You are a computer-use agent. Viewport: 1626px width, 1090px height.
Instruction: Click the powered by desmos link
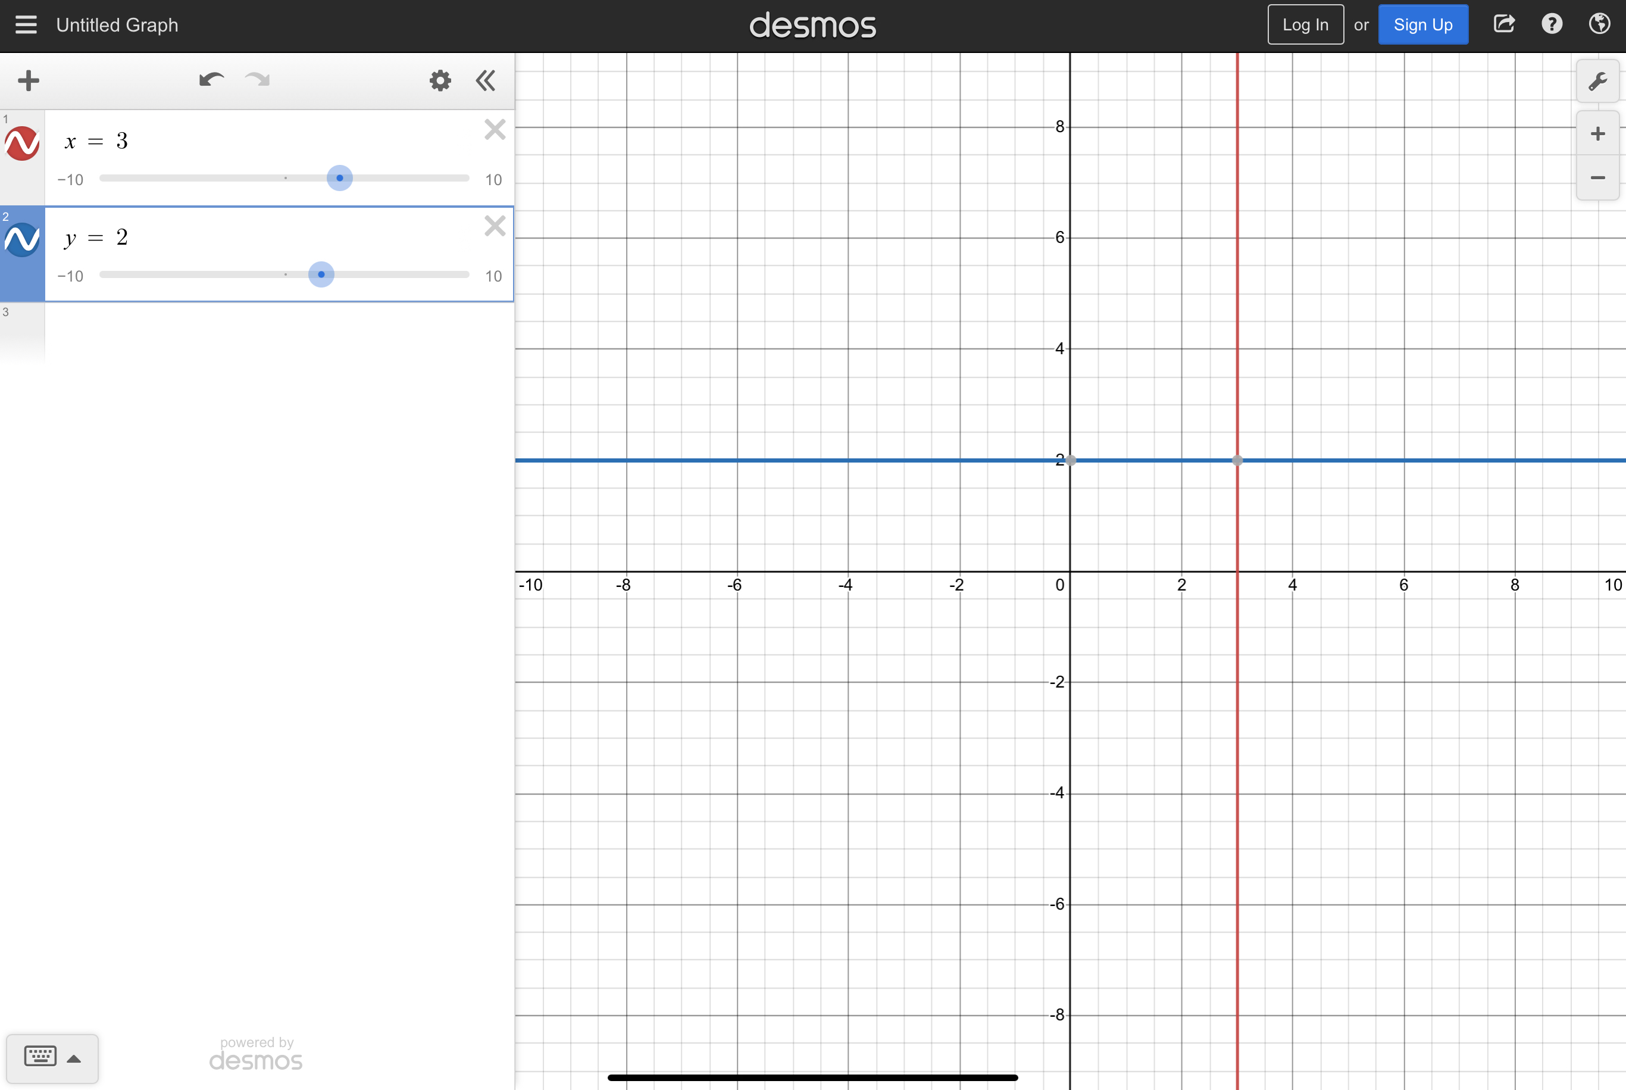point(257,1053)
